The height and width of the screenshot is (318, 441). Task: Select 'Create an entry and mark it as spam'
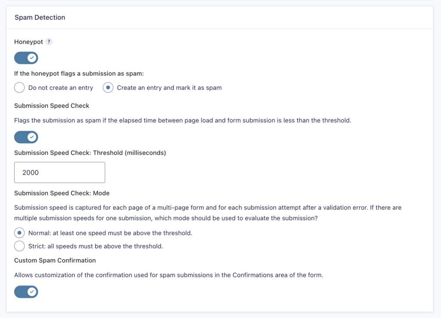108,88
